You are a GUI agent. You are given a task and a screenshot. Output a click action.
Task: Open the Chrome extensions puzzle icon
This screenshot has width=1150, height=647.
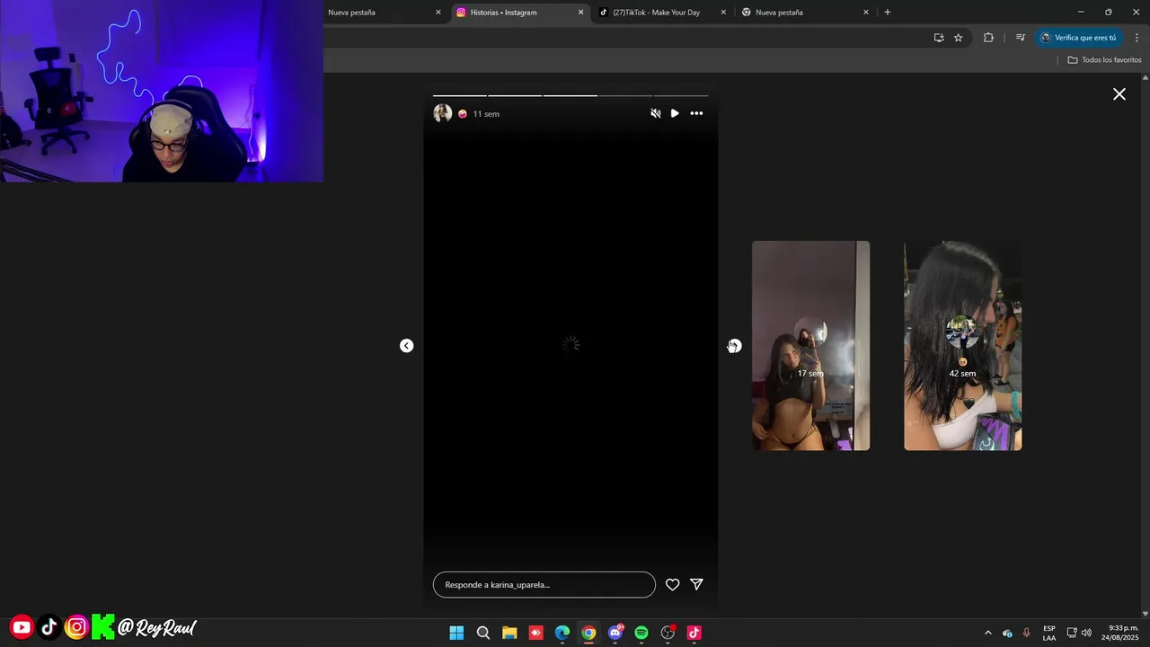[988, 38]
